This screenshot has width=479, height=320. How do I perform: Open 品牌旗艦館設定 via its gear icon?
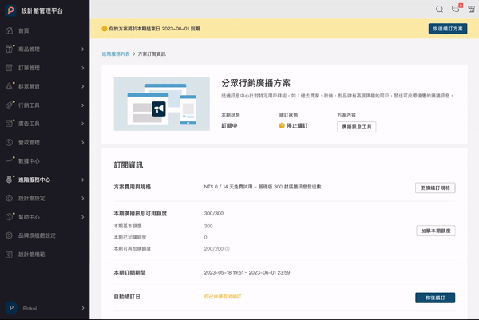[9, 235]
